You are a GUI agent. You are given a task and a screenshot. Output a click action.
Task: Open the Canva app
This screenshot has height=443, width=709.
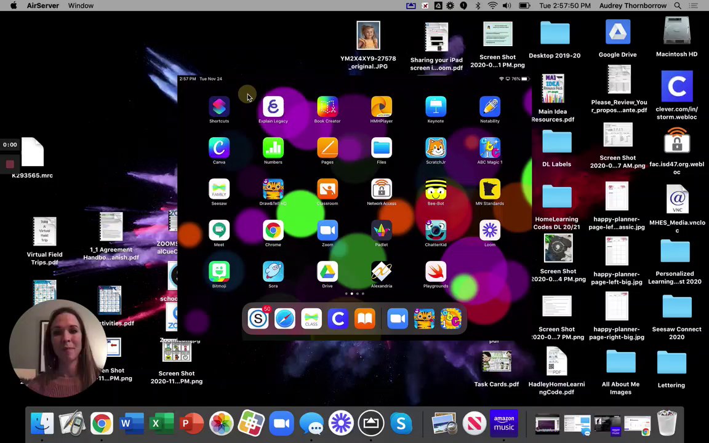click(x=219, y=148)
